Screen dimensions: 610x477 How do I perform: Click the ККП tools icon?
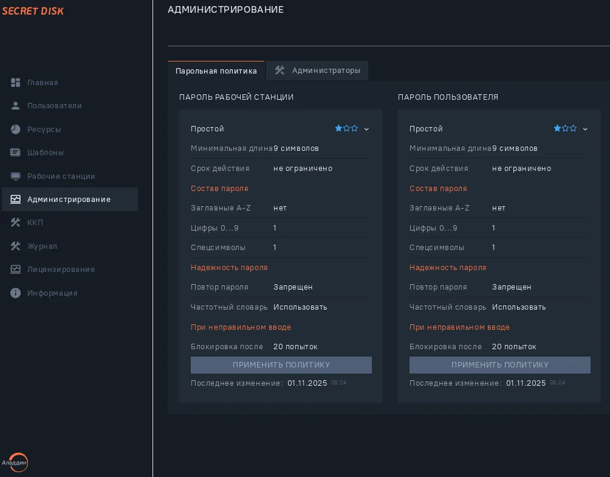tap(15, 223)
